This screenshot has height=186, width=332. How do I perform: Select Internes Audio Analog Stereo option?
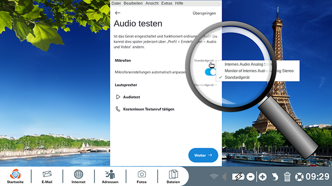(x=257, y=64)
